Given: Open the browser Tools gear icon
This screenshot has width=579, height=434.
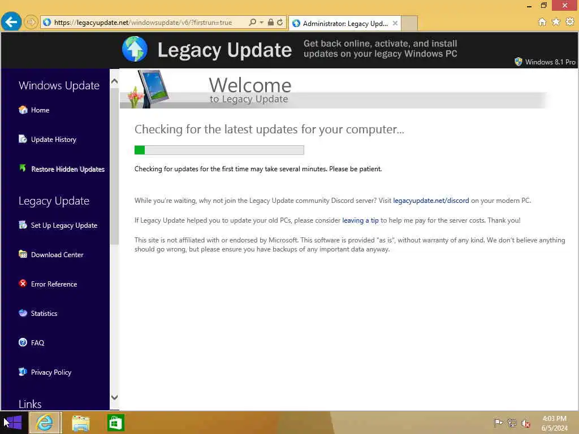Looking at the screenshot, I should (x=570, y=22).
